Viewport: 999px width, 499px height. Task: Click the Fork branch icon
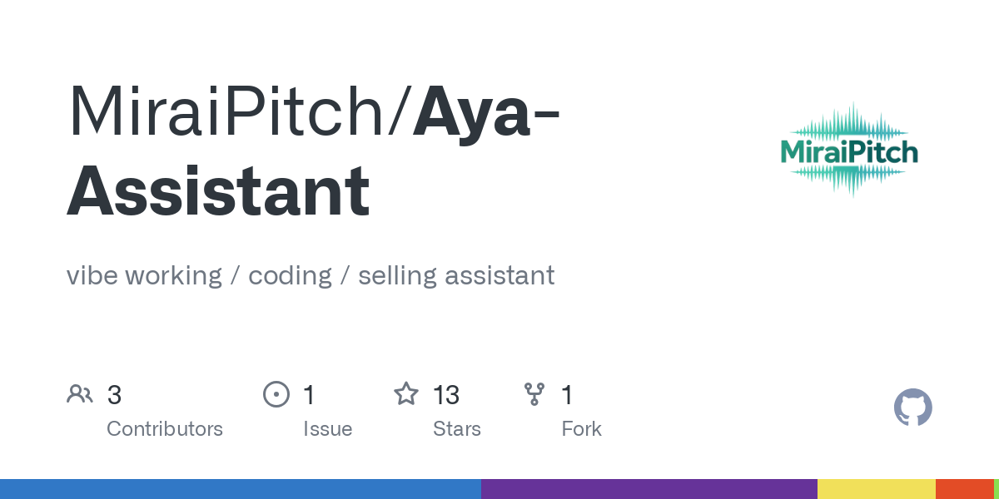534,394
